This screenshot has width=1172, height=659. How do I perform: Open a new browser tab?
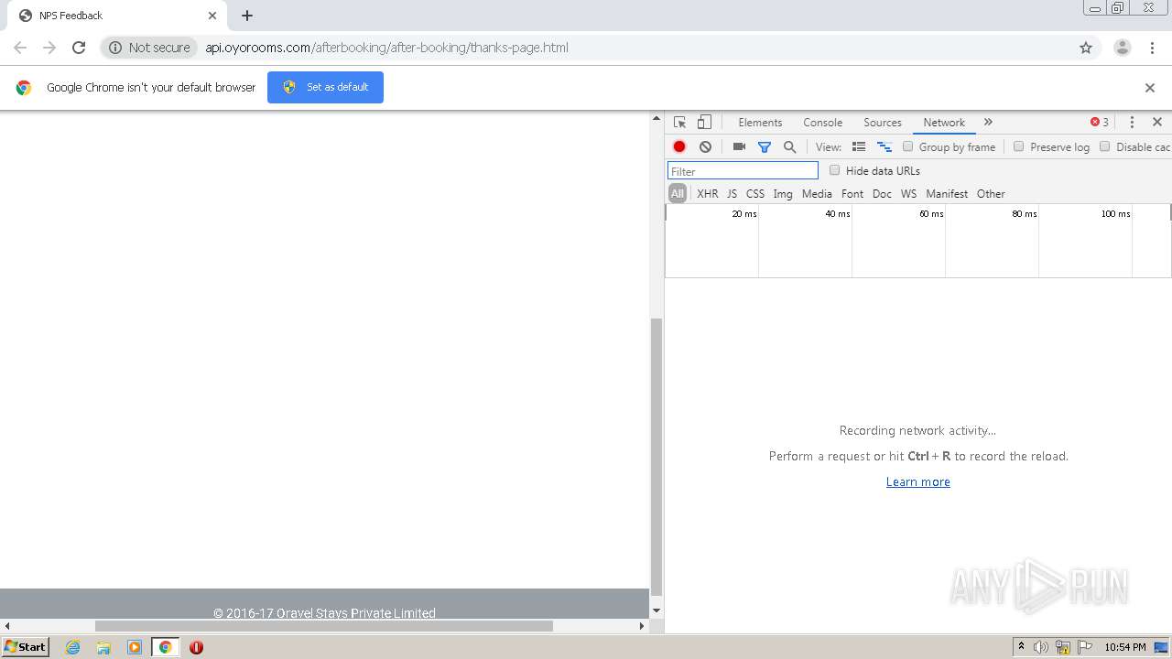pyautogui.click(x=247, y=16)
